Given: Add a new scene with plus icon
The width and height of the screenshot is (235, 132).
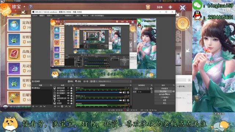Looking at the screenshot, I should (33, 106).
